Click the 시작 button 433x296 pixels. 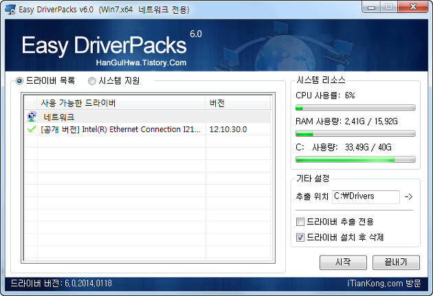tap(343, 262)
